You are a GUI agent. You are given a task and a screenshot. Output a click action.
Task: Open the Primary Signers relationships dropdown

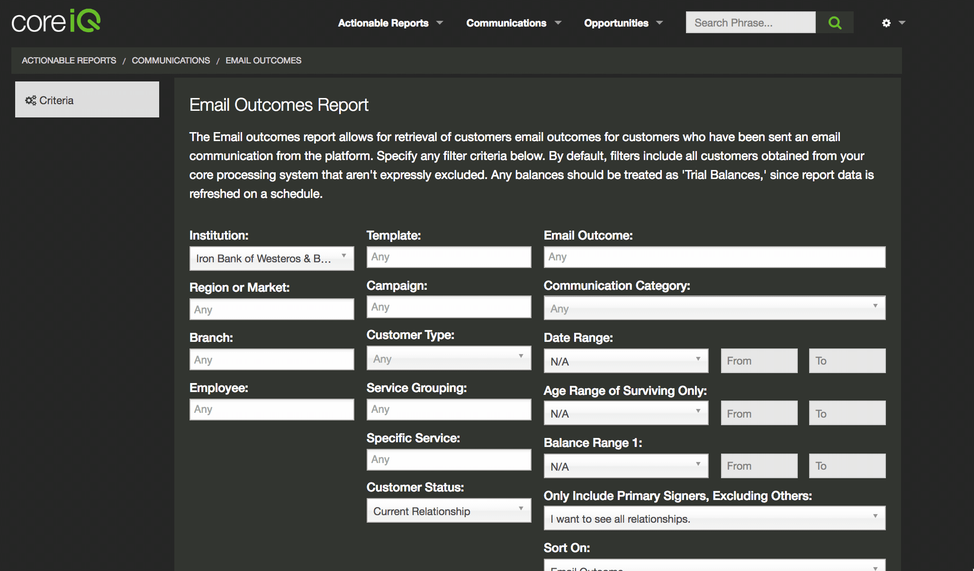coord(714,518)
